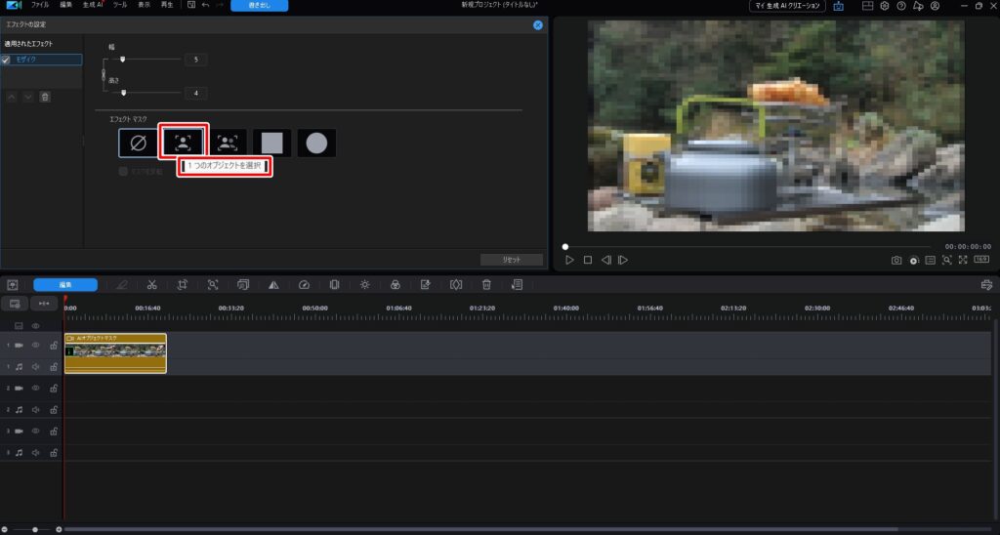Take a snapshot with the camera icon
1000x535 pixels.
pyautogui.click(x=896, y=261)
